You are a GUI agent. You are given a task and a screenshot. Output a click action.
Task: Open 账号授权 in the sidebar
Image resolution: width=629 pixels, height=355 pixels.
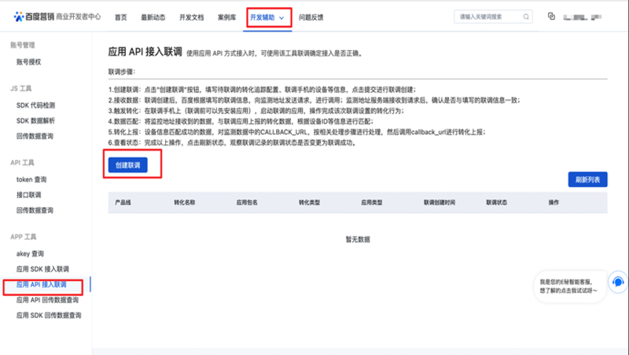pyautogui.click(x=28, y=62)
